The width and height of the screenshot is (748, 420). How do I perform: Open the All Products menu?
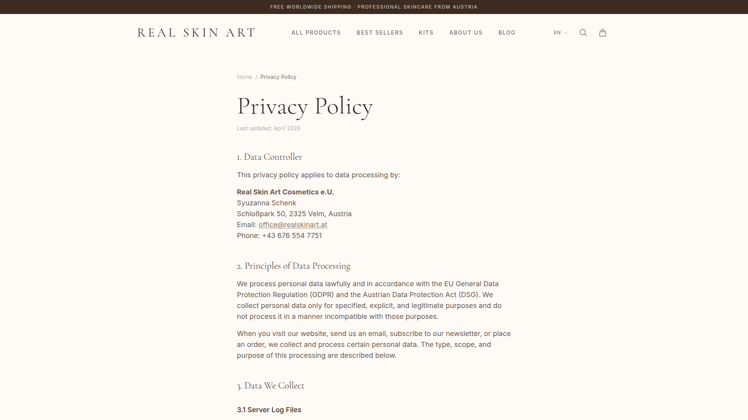[x=316, y=33]
